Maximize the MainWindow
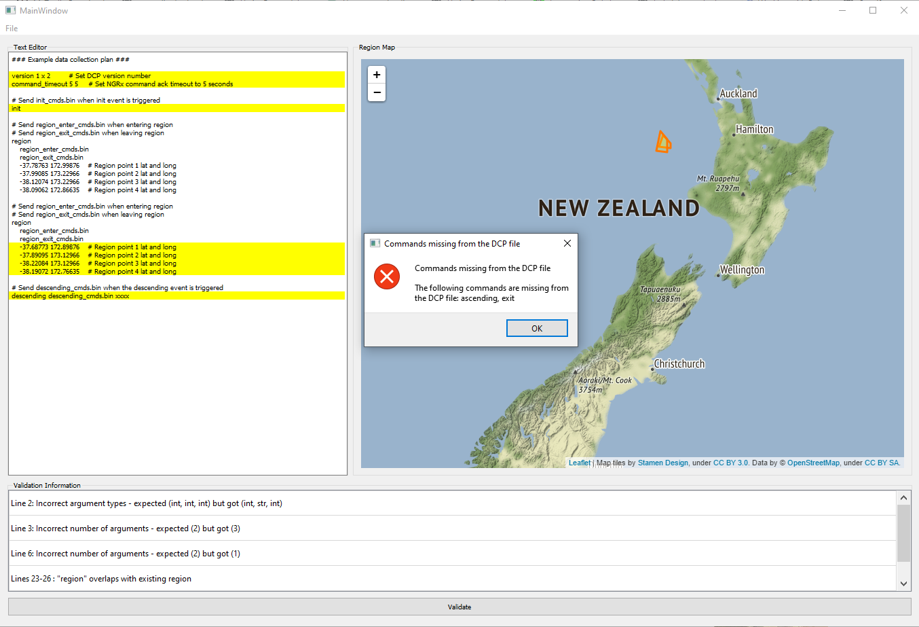 click(x=873, y=10)
